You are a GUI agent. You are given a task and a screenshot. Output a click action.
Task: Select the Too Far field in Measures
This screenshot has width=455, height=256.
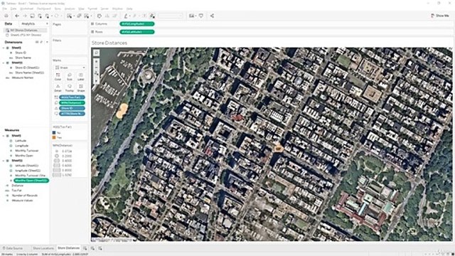coord(17,191)
